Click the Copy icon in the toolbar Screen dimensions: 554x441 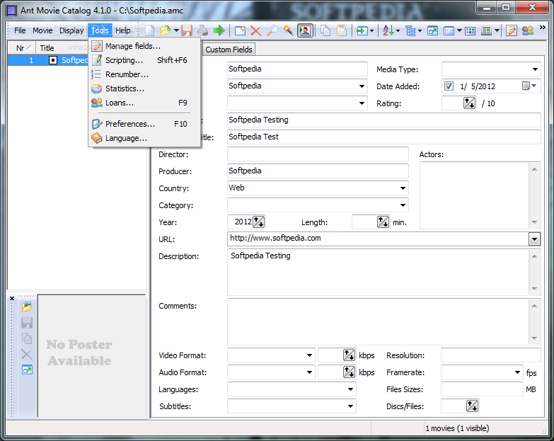(x=325, y=30)
